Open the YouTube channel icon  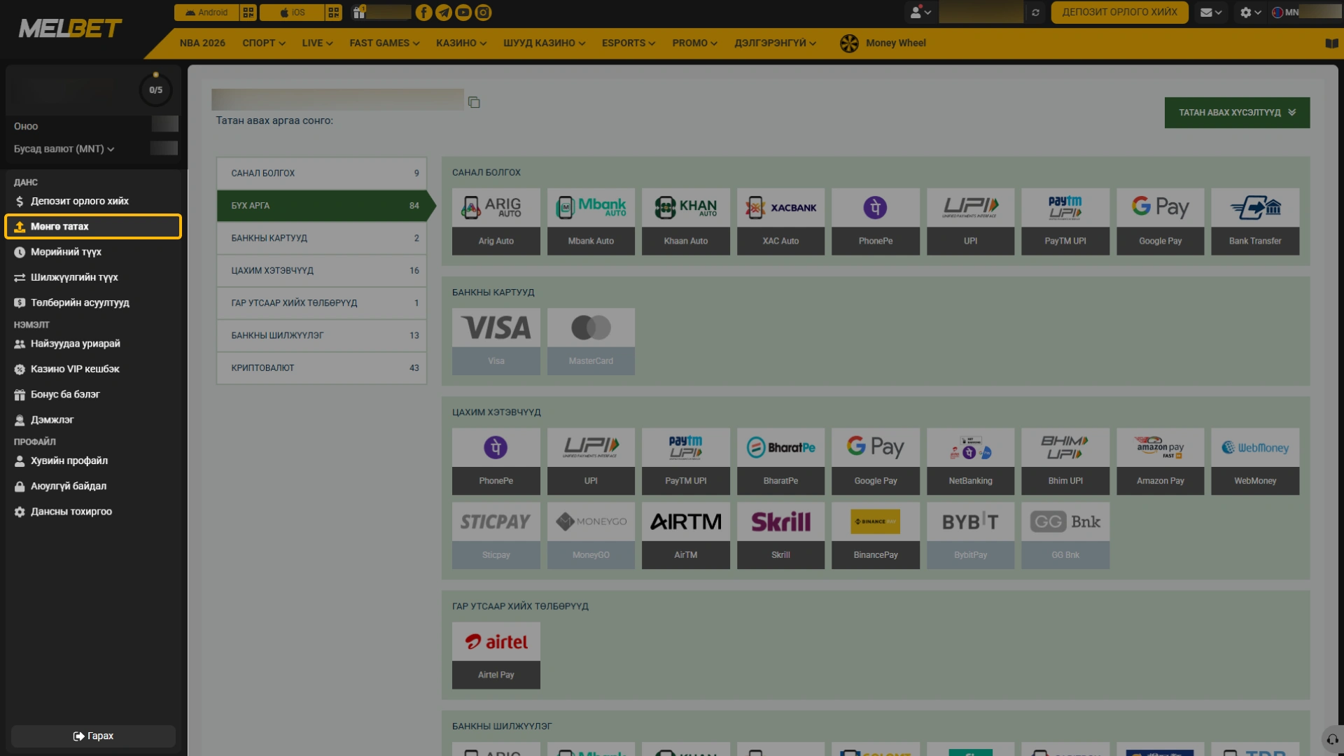tap(463, 13)
